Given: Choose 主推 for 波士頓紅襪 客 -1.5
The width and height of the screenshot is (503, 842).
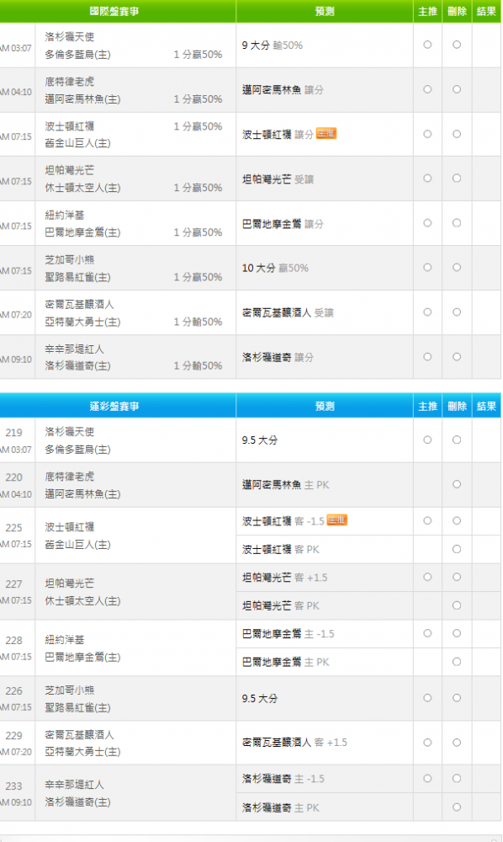Looking at the screenshot, I should (427, 521).
